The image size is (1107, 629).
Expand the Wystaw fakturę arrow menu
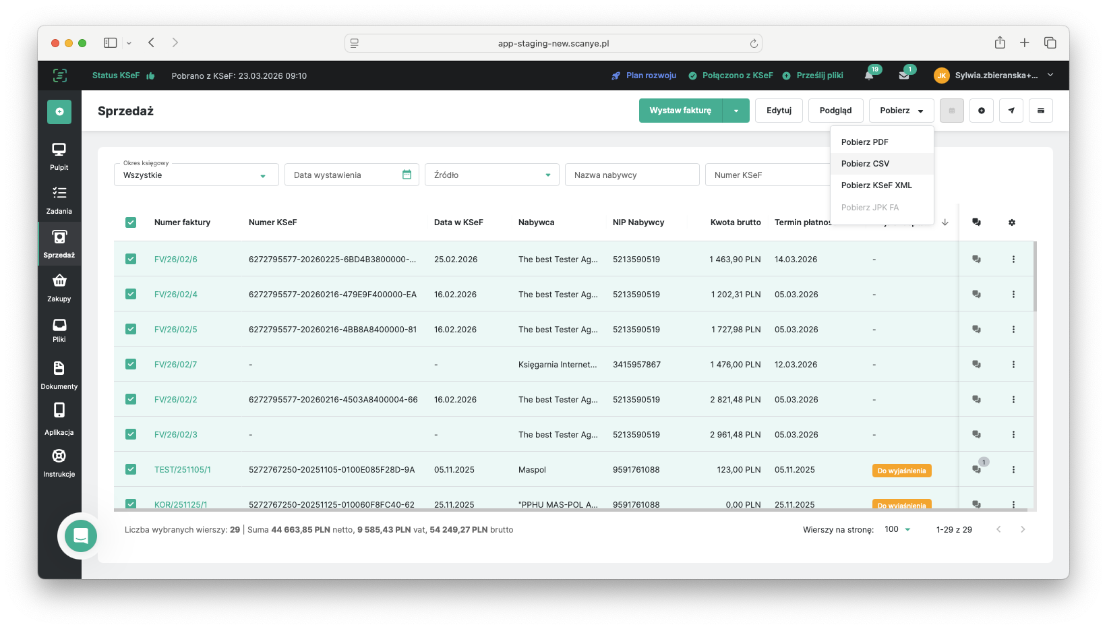click(736, 111)
